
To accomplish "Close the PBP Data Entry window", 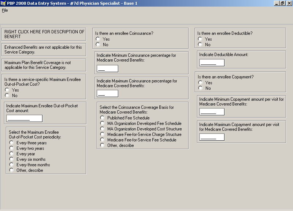I will [x=289, y=3].
